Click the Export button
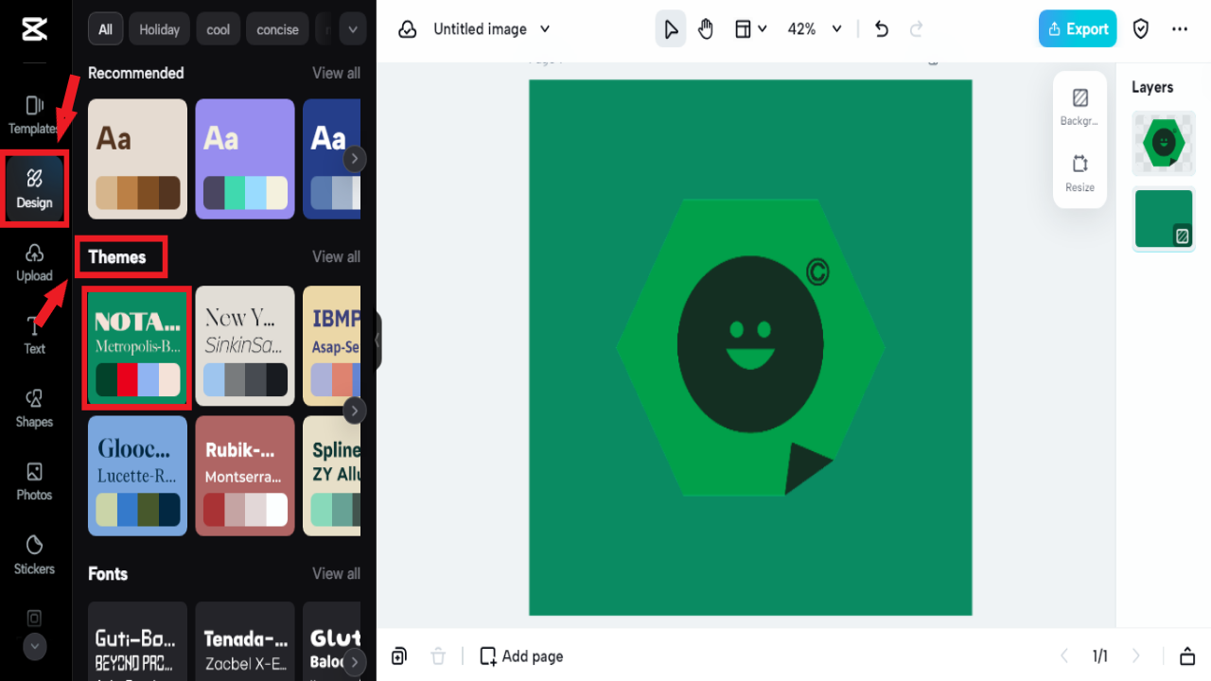 [x=1077, y=28]
